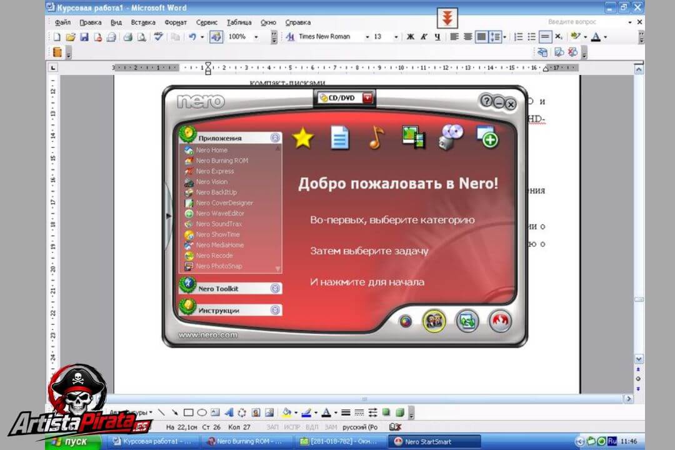
Task: Launch Nero CoverDesigner from the list
Action: click(225, 203)
